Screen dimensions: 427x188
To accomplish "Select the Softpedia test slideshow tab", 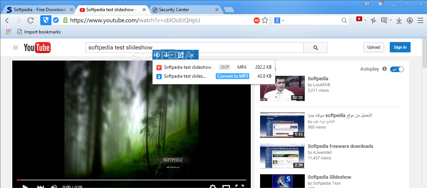I will (x=111, y=10).
